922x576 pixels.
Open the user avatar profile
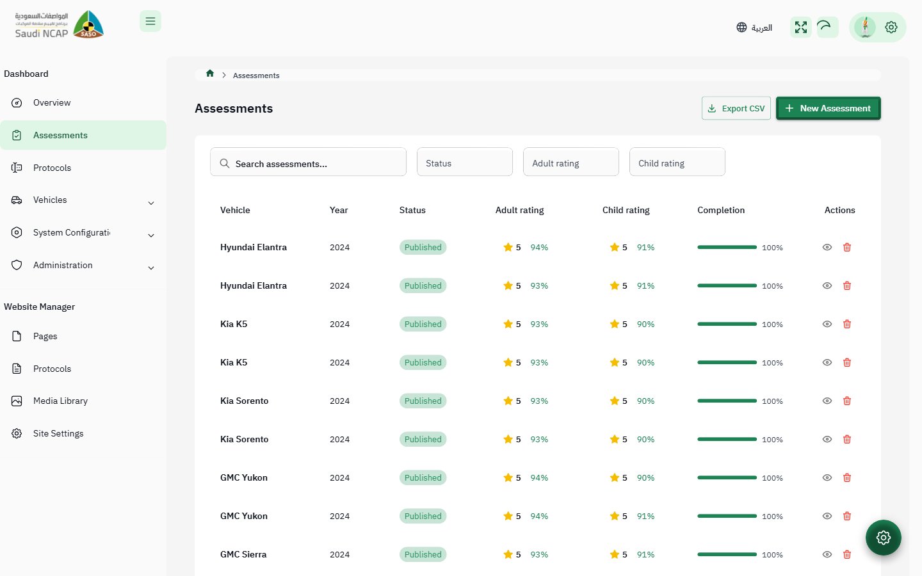coord(865,28)
